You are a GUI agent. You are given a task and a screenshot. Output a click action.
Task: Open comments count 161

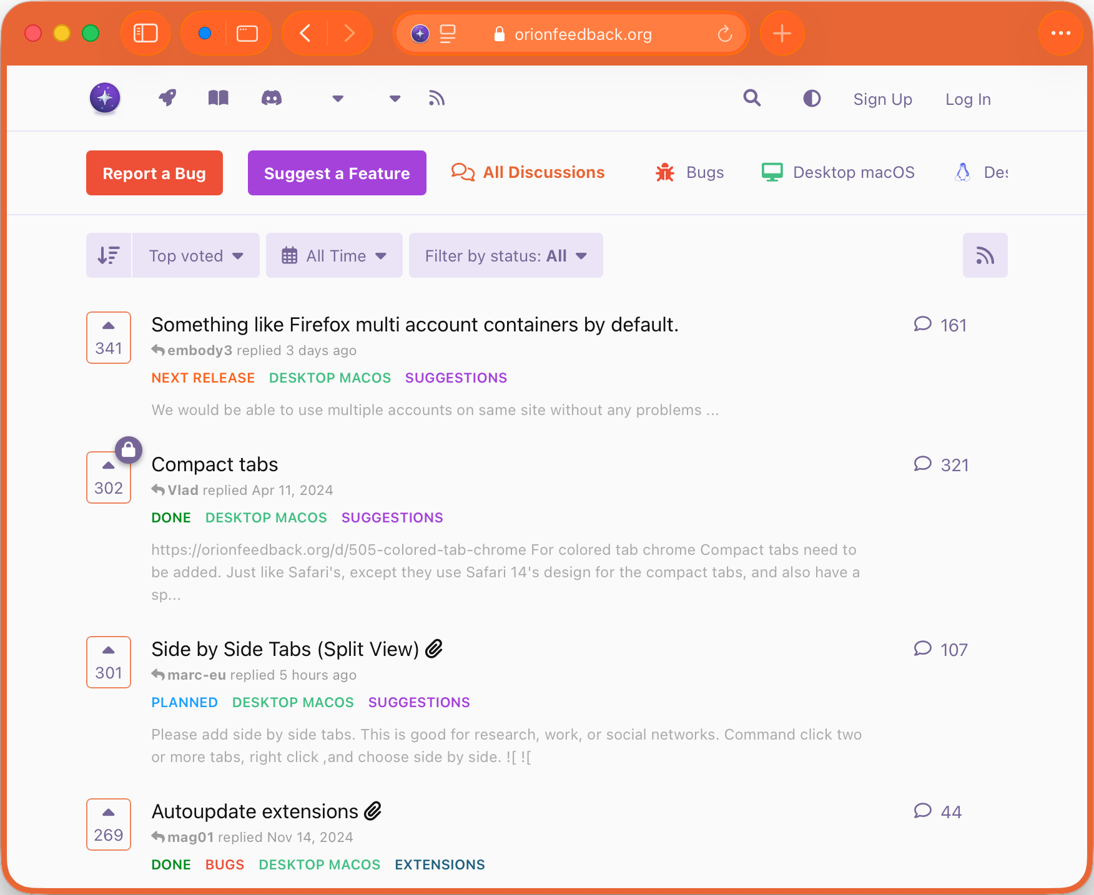940,325
